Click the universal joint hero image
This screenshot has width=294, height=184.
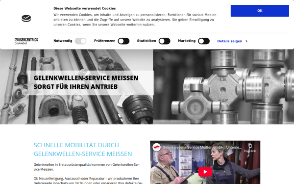(223, 86)
